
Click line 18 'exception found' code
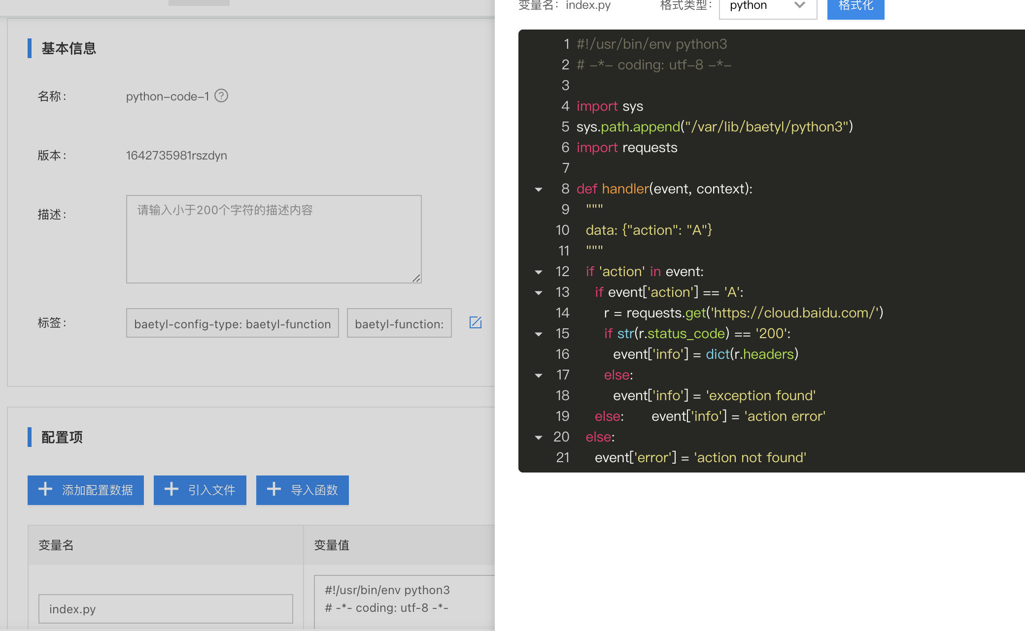[714, 396]
